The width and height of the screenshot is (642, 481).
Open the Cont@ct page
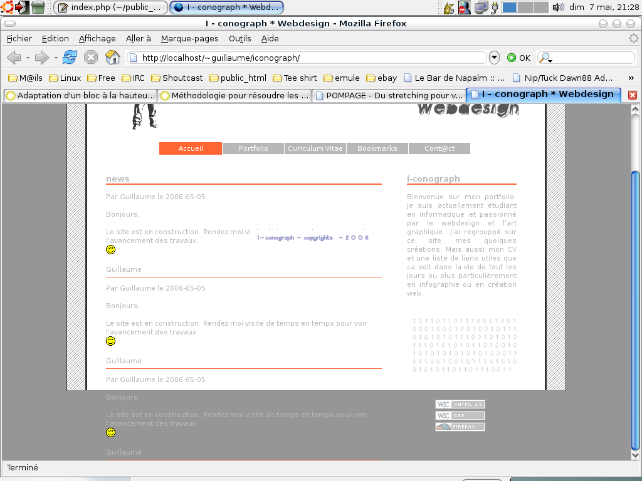(x=439, y=148)
